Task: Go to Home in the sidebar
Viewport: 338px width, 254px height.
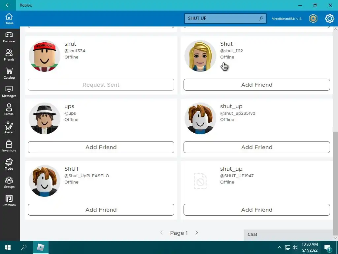Action: pyautogui.click(x=9, y=19)
